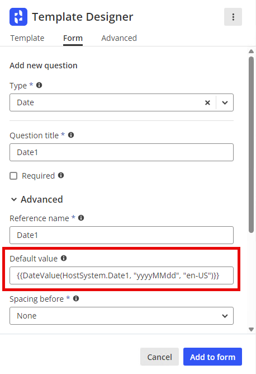Screen dimensions: 256x374
Task: Show info tooltip beside Required checkbox
Action: 61,175
